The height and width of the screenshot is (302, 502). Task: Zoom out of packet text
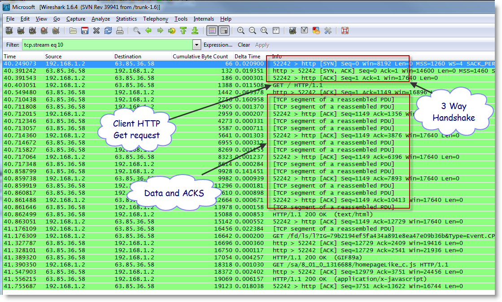tap(252, 31)
